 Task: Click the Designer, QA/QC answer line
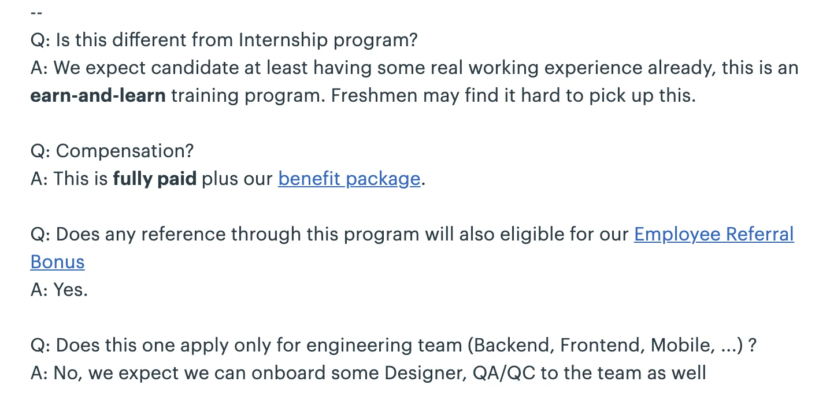[x=368, y=373]
